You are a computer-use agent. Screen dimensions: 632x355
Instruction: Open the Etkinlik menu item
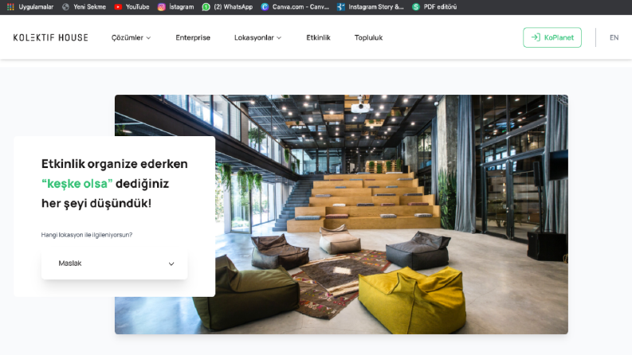[x=318, y=37]
